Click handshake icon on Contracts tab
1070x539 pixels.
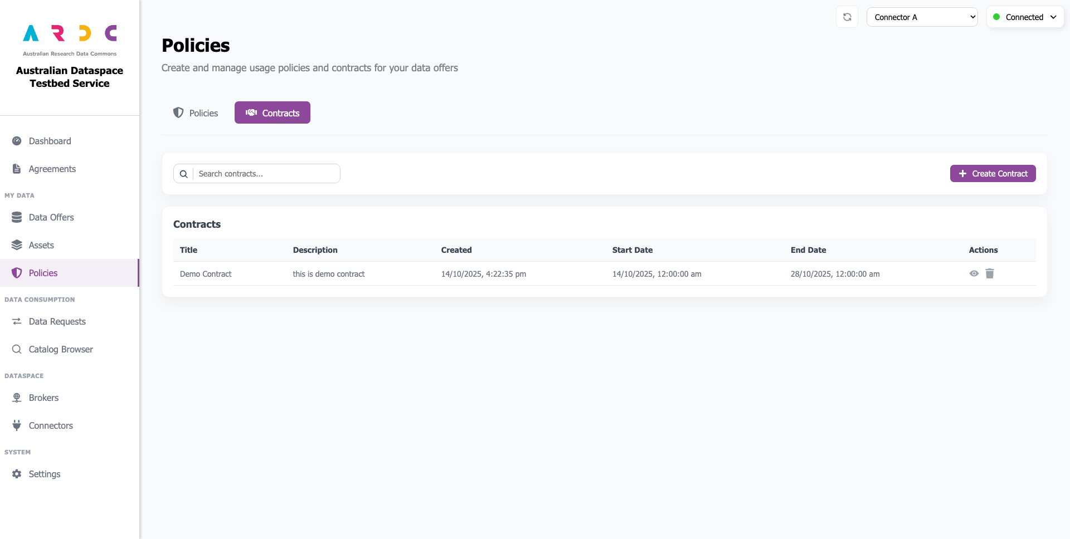[x=251, y=112]
